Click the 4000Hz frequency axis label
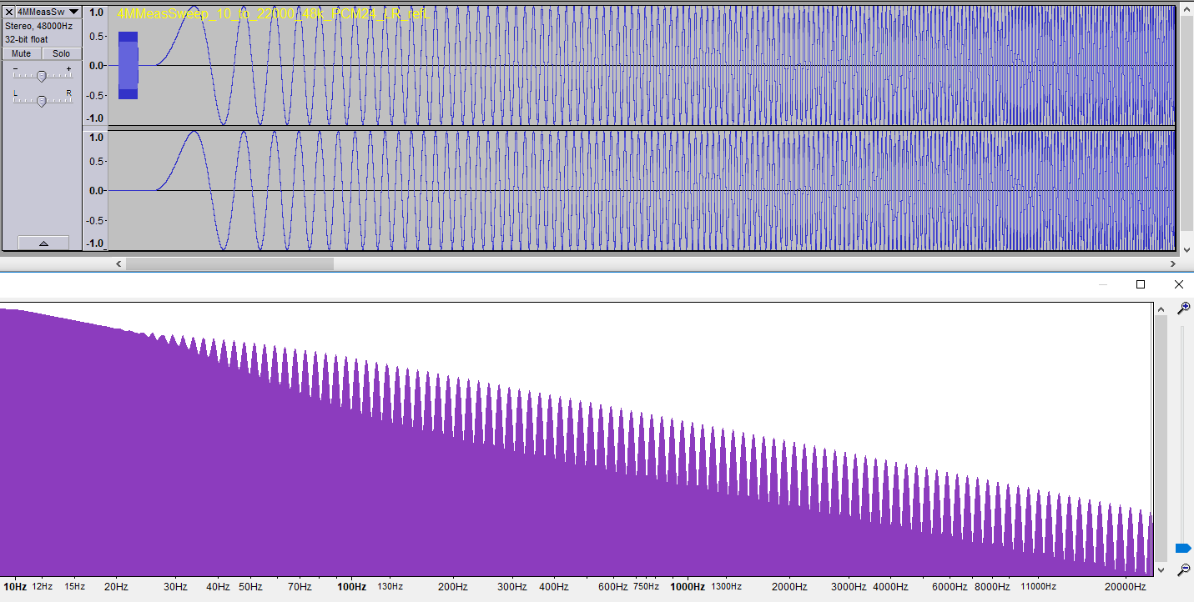This screenshot has width=1194, height=602. [890, 587]
